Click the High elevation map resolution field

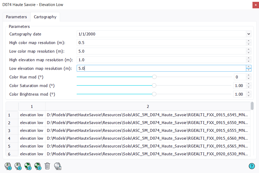tap(161, 60)
